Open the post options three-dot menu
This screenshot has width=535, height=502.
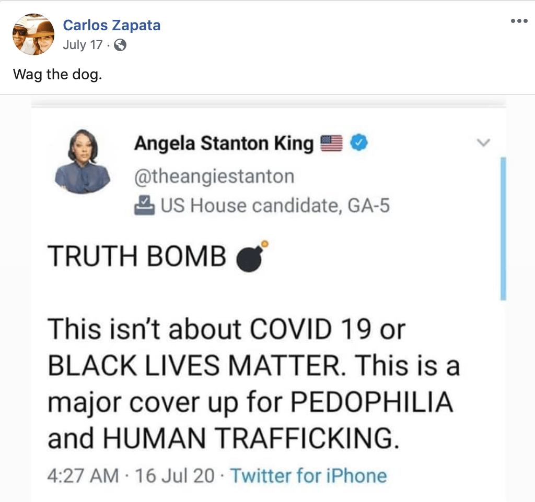point(519,21)
